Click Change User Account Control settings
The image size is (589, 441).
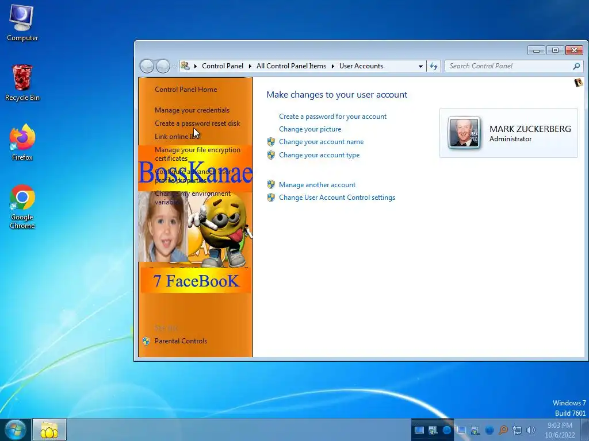(x=337, y=198)
